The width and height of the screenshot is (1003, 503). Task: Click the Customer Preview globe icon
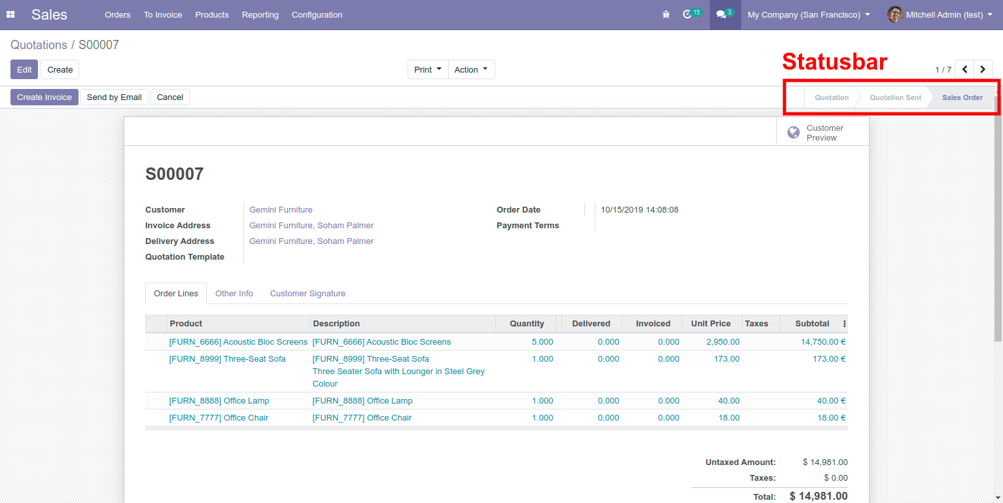point(794,133)
